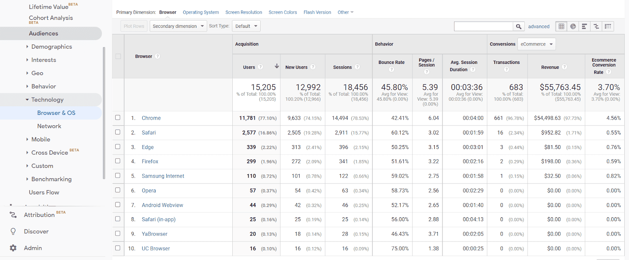Switch to the pie chart percentage view
This screenshot has width=629, height=260.
[x=573, y=26]
